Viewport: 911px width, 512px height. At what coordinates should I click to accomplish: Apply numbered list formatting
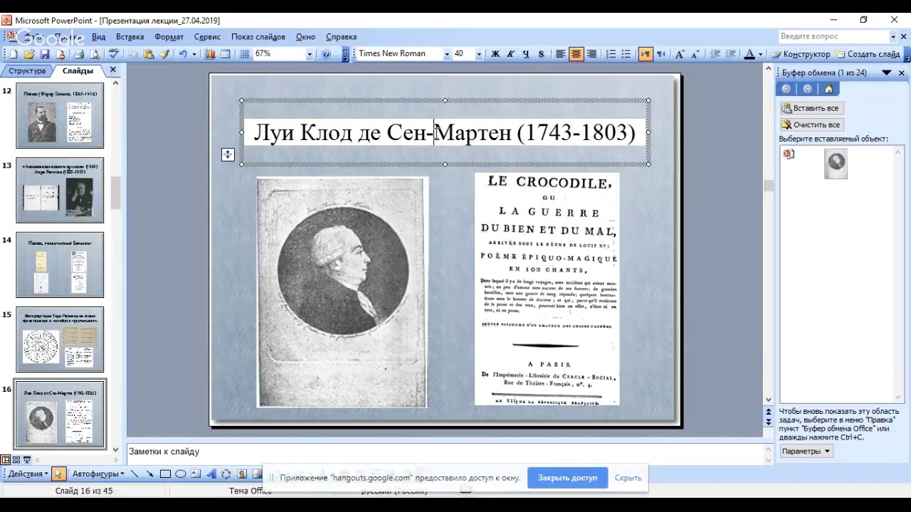(x=611, y=54)
